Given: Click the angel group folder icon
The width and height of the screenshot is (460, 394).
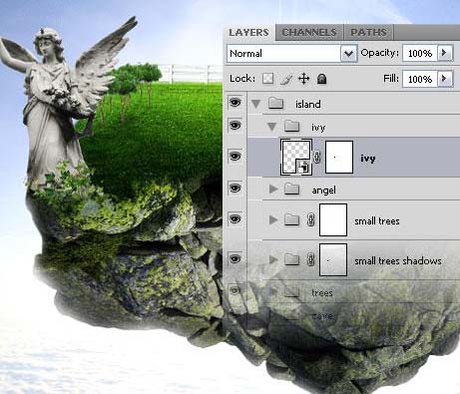Looking at the screenshot, I should point(291,189).
